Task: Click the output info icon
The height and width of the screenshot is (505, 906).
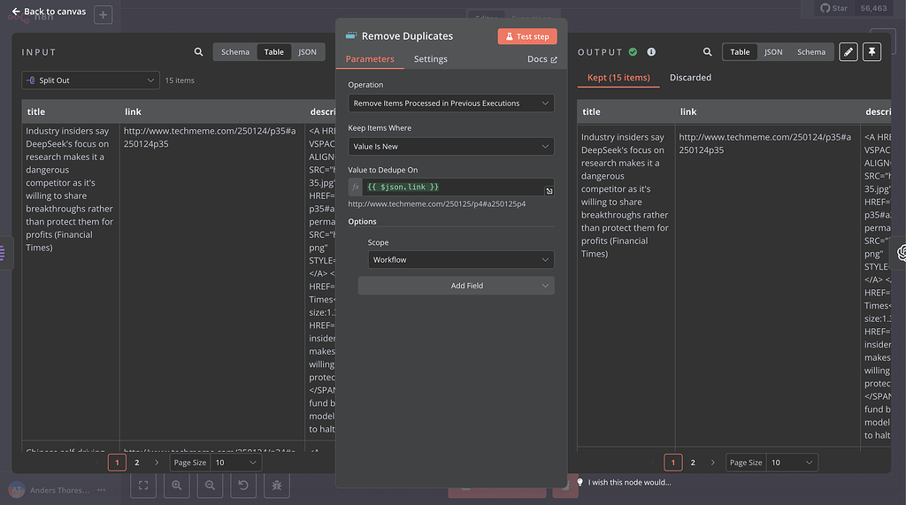Action: click(x=651, y=52)
